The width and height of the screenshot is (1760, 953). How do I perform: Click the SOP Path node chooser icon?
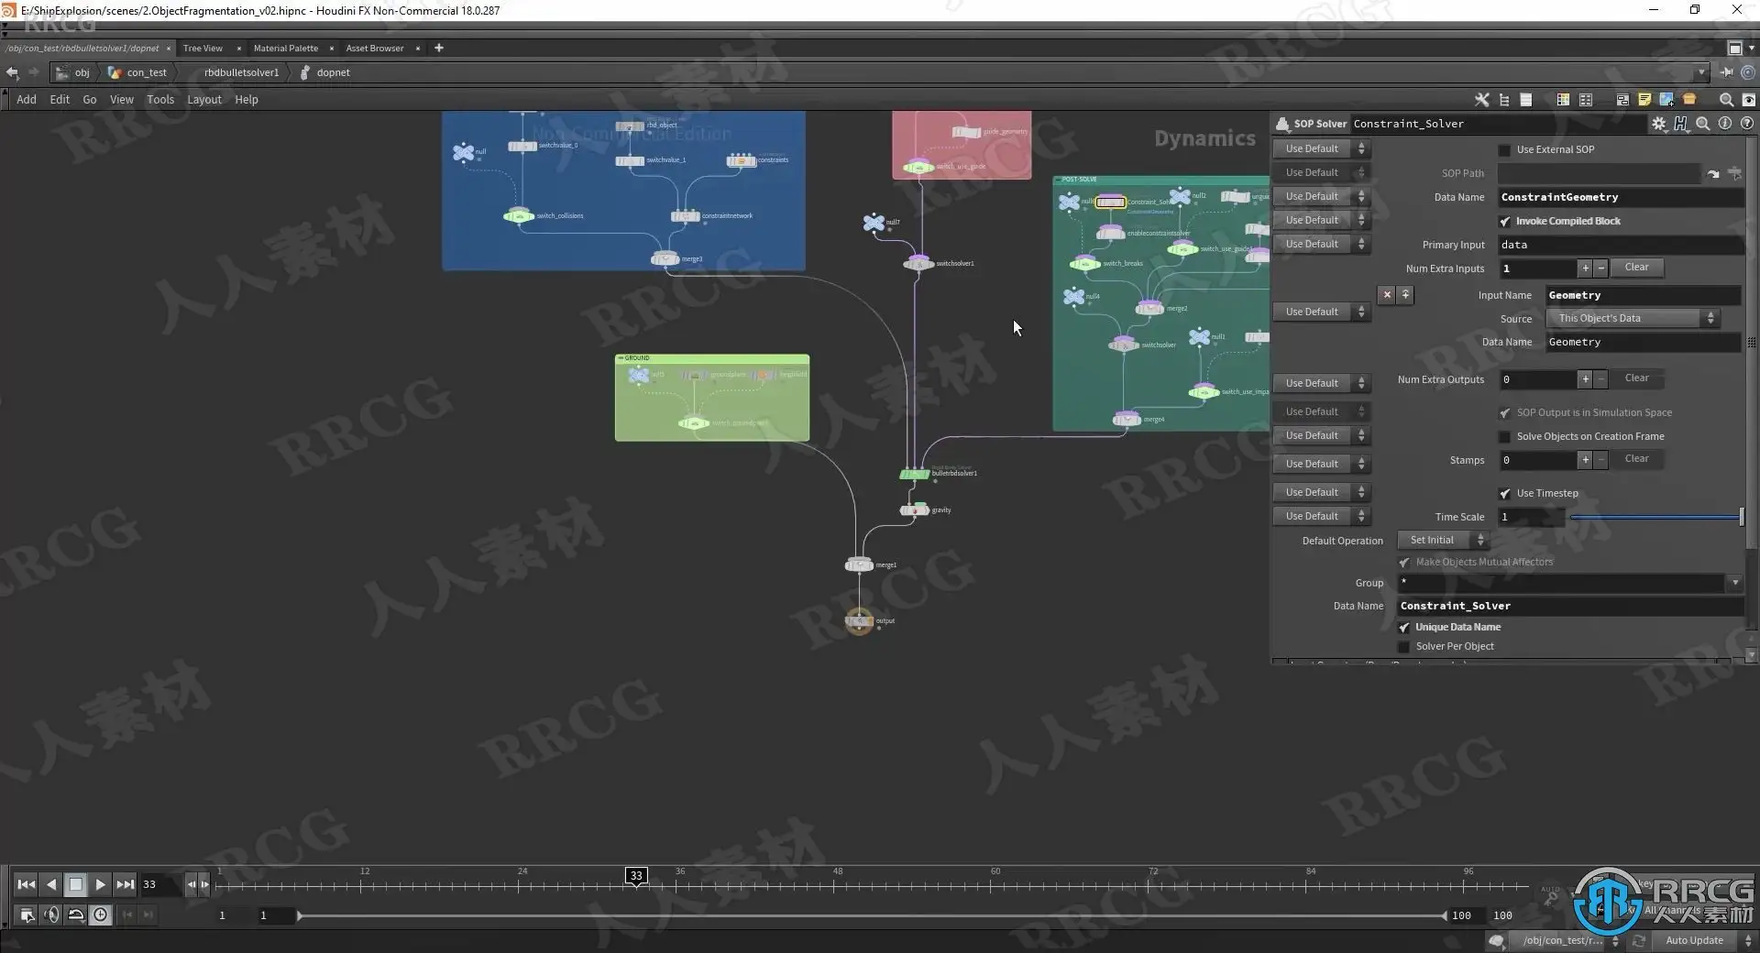(1734, 173)
